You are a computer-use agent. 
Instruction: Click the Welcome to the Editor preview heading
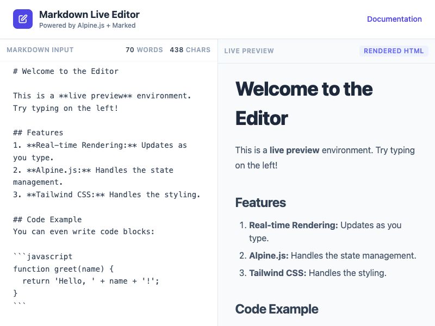[303, 103]
